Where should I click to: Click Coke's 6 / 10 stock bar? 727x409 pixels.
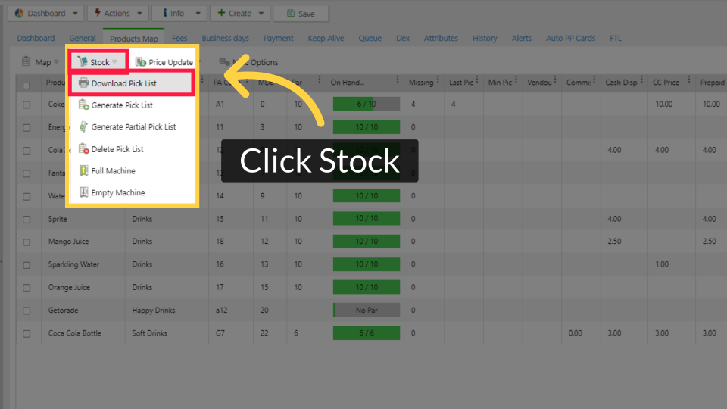tap(367, 105)
